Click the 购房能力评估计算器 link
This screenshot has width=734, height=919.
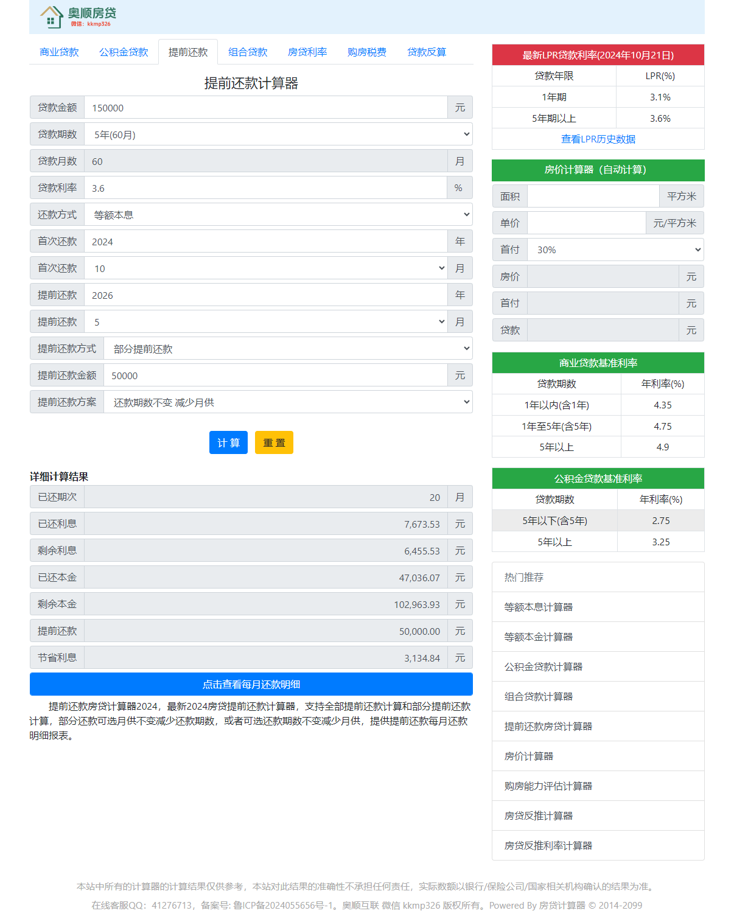point(548,786)
